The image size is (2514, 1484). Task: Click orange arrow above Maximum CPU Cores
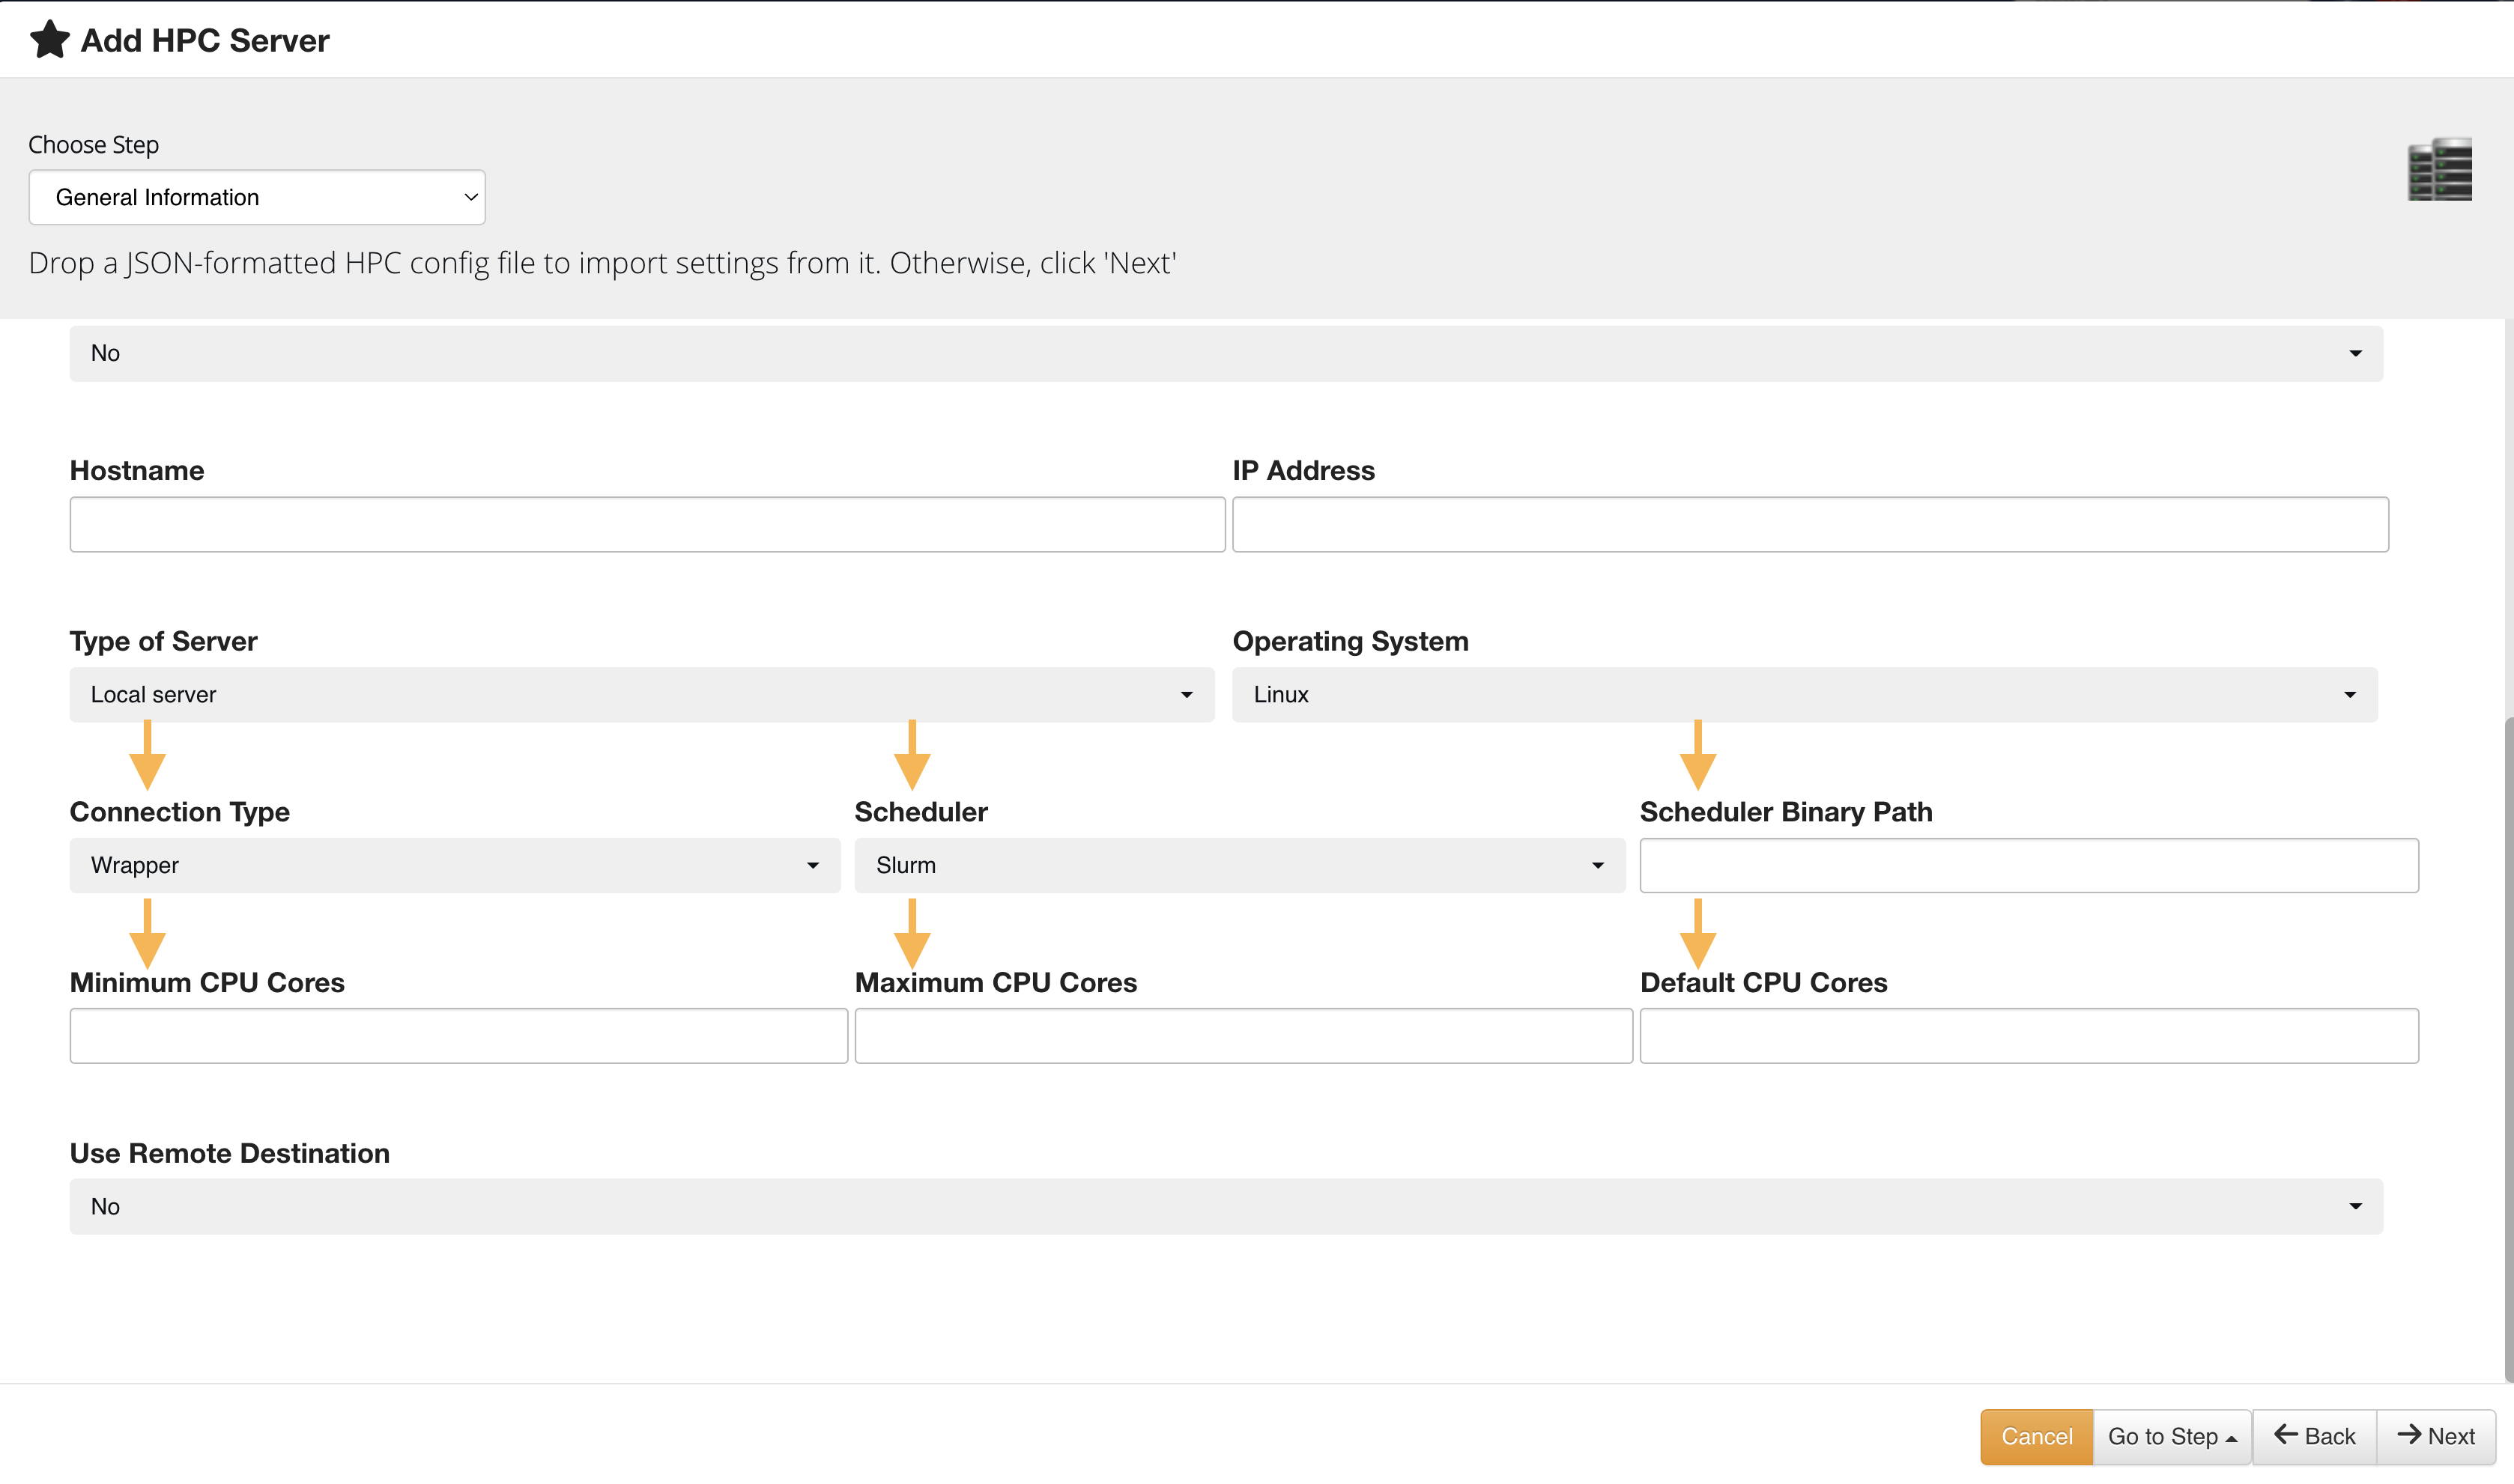point(912,936)
